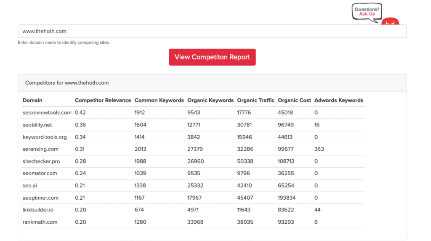Click the Adwords Keywords column header
431x241 pixels.
point(338,100)
